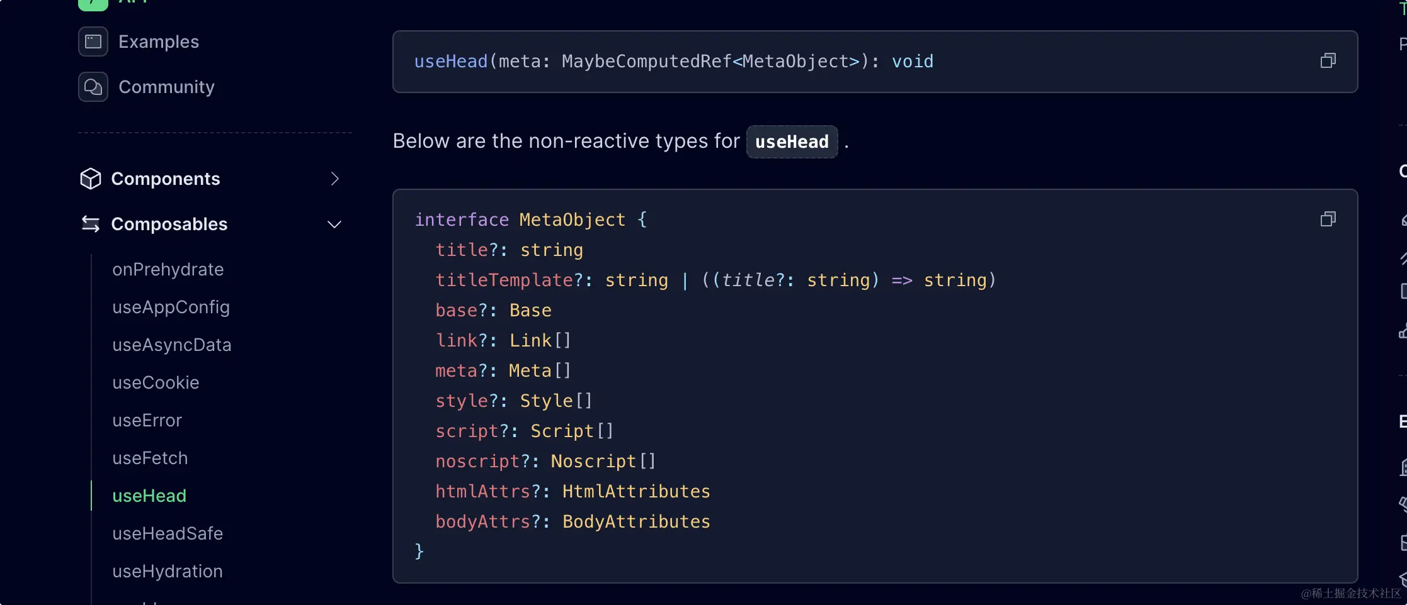
Task: Click the Composables arrows icon
Action: (x=91, y=224)
